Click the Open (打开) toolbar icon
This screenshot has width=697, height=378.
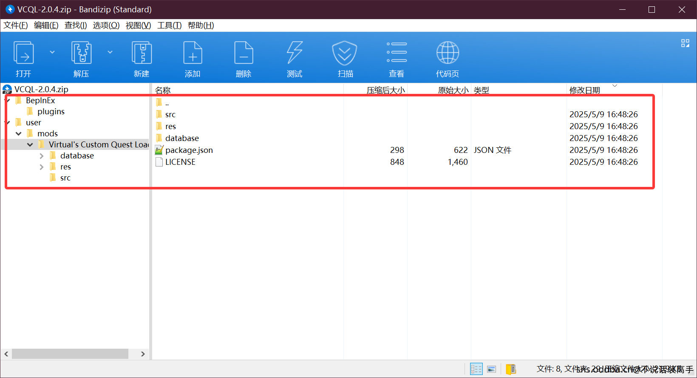[24, 53]
